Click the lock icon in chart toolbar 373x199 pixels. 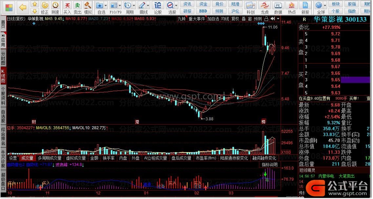266,19
